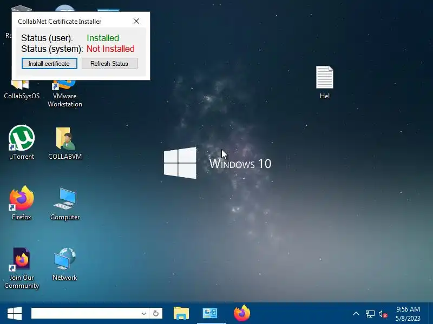
Task: Click the Status (system): label
Action: point(52,49)
